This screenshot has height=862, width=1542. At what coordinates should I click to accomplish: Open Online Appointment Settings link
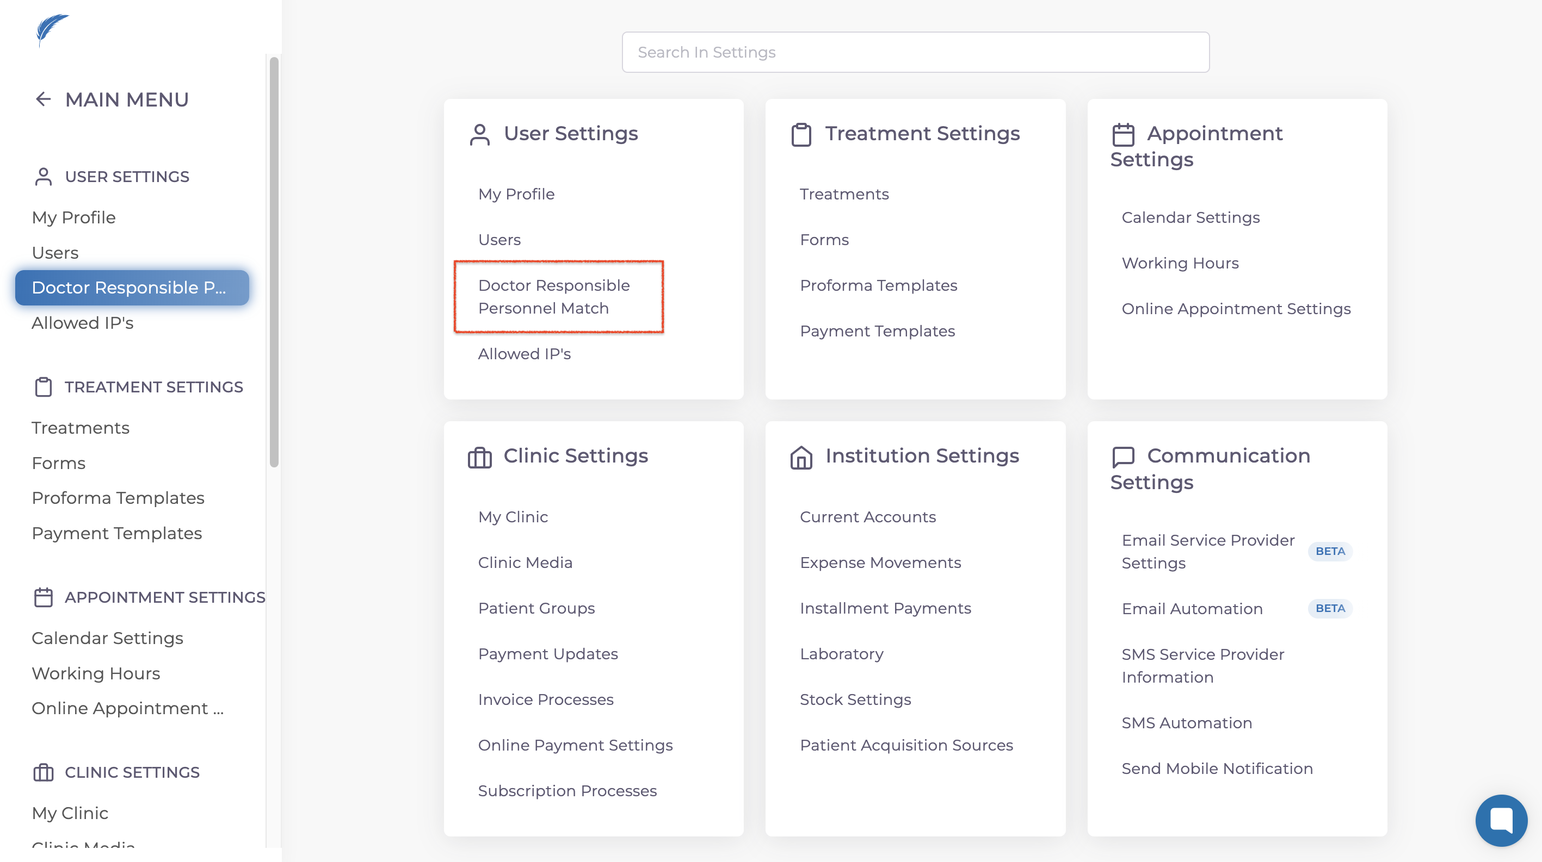pos(1236,309)
